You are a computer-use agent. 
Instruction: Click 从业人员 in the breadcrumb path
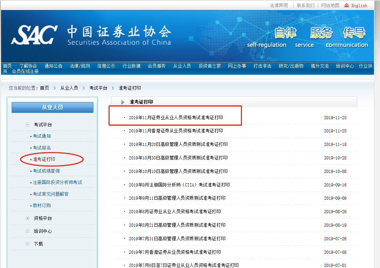[69, 88]
